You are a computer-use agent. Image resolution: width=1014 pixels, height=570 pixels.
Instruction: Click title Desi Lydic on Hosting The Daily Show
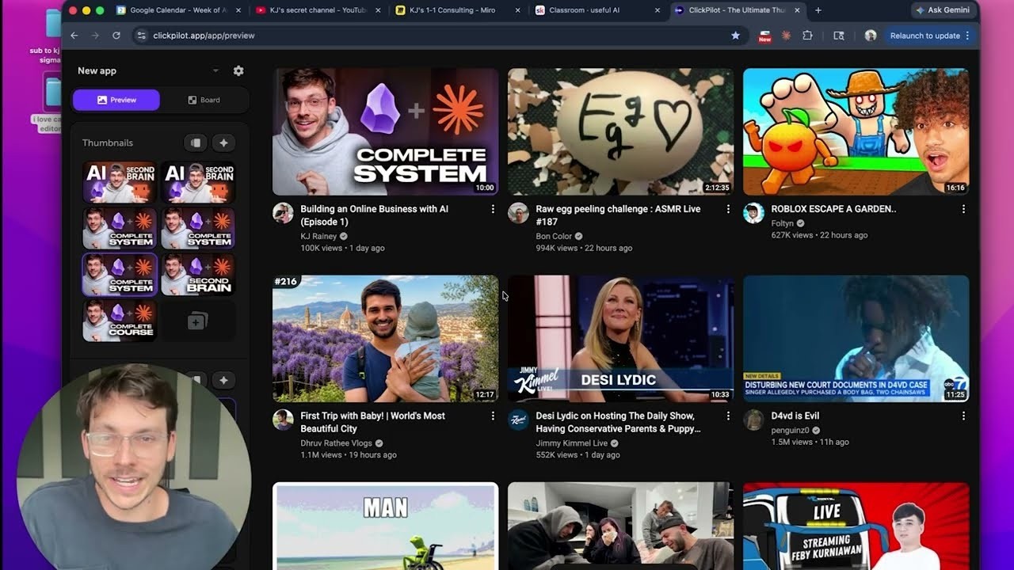coord(618,422)
